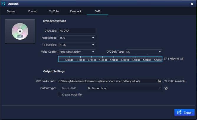The width and height of the screenshot is (197, 120).
Task: Switch to the Format tab
Action: tap(32, 11)
